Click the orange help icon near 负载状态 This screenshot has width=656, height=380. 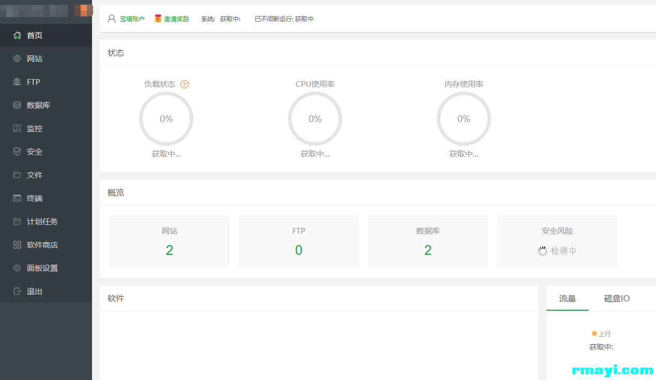(x=185, y=84)
